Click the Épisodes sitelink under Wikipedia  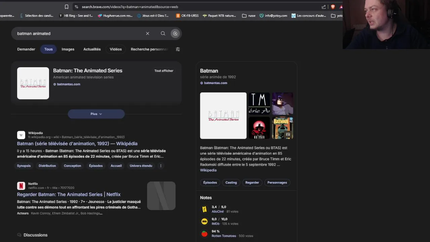point(96,166)
